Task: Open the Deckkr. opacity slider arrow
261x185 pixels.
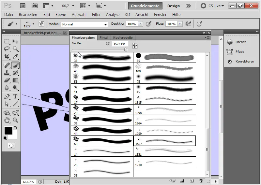Action: 140,24
